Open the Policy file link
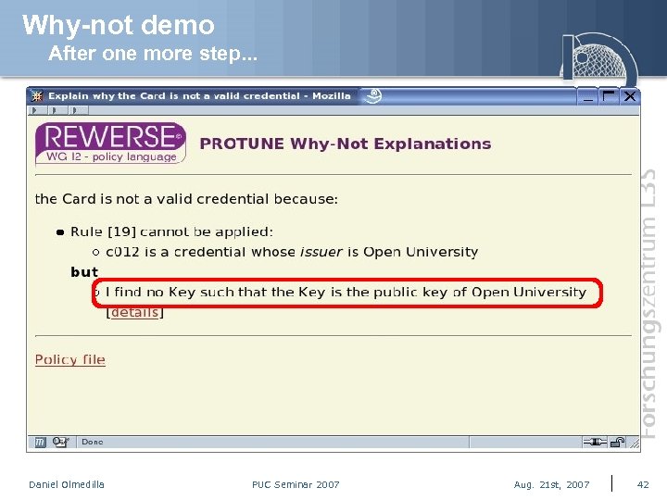 70,359
